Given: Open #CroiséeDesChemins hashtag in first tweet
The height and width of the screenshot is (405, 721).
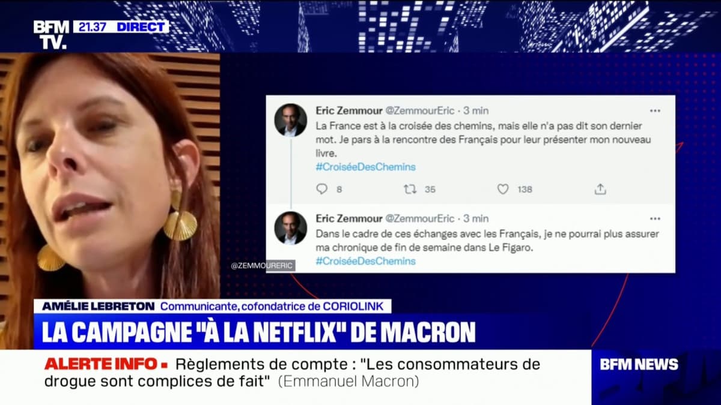Looking at the screenshot, I should click(x=365, y=167).
